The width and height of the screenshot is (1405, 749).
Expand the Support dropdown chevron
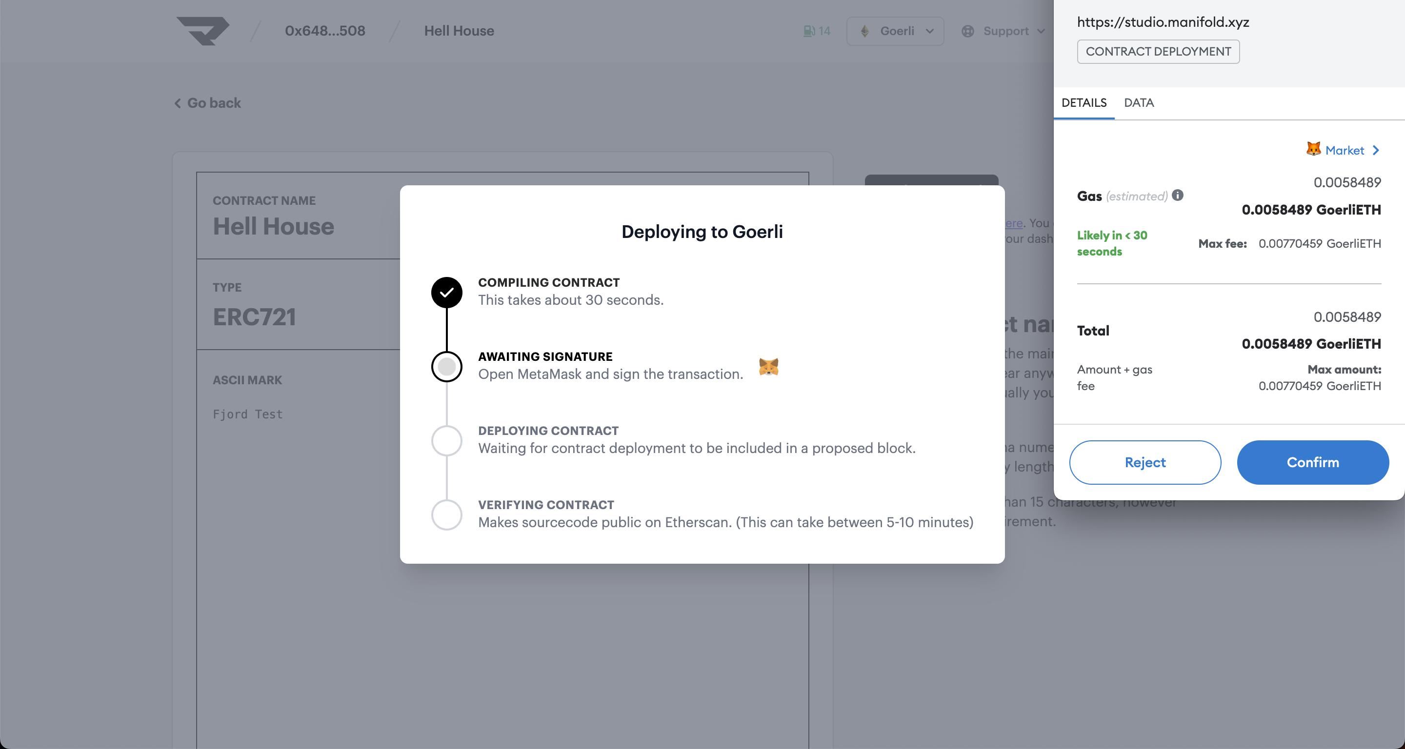click(x=1041, y=31)
